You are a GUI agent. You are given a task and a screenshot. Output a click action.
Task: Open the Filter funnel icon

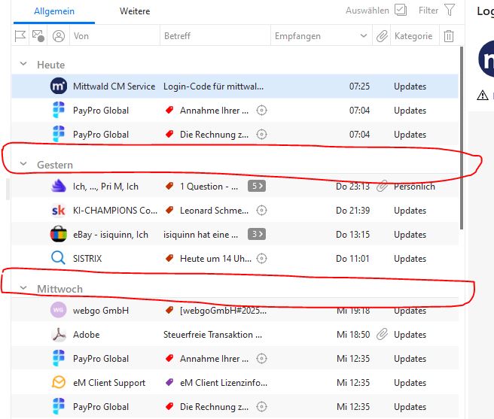450,10
